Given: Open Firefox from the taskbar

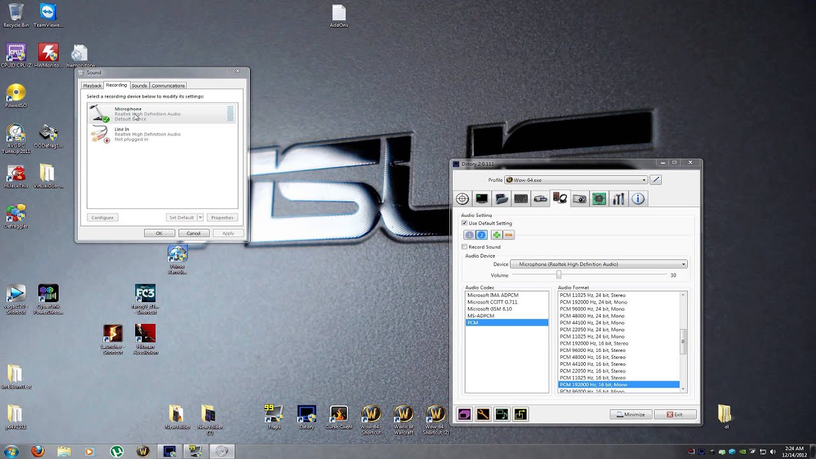Looking at the screenshot, I should 38,451.
